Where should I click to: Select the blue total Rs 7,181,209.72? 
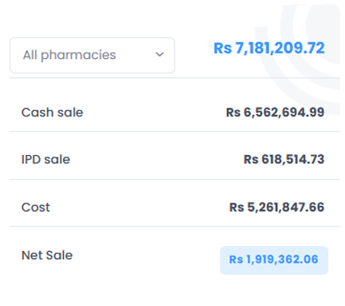[269, 48]
